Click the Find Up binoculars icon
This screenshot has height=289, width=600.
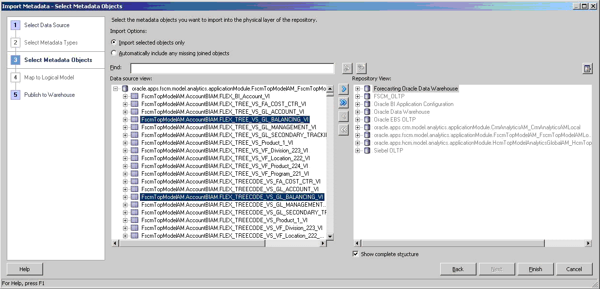[x=361, y=68]
